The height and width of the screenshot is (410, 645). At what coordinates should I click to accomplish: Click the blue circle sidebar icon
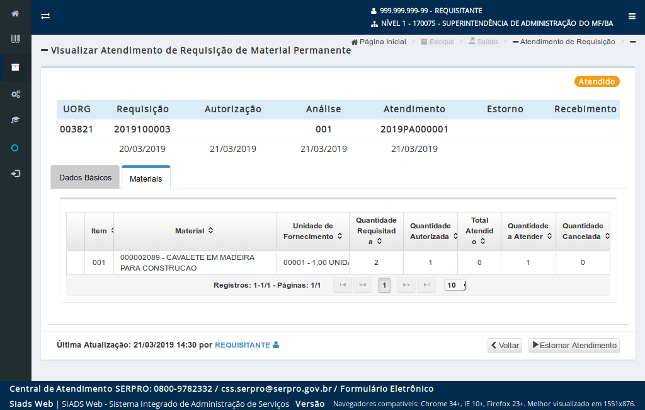[15, 148]
